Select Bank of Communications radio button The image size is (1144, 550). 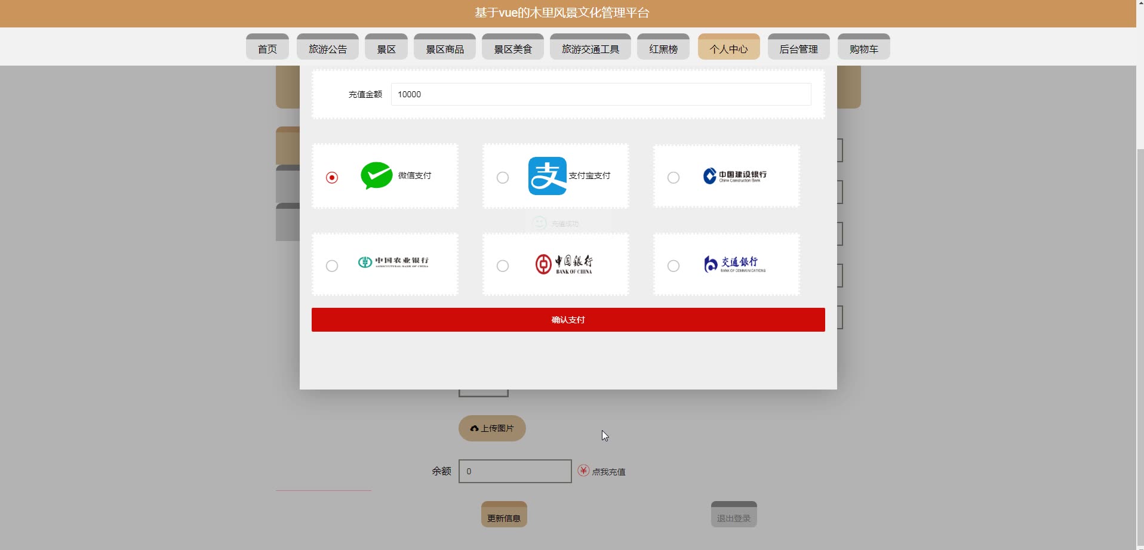674,265
